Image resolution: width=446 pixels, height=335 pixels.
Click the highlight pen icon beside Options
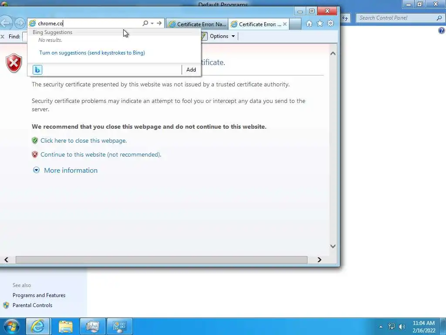(204, 36)
